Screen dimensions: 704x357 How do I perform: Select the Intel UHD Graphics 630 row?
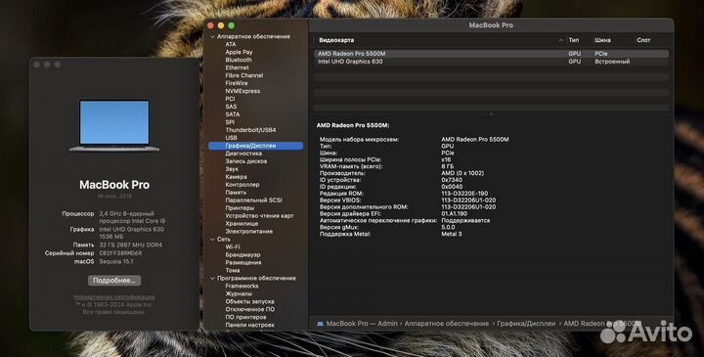click(x=491, y=62)
